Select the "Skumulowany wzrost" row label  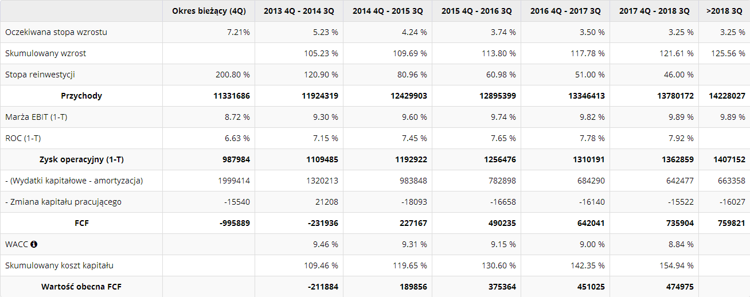(x=46, y=53)
